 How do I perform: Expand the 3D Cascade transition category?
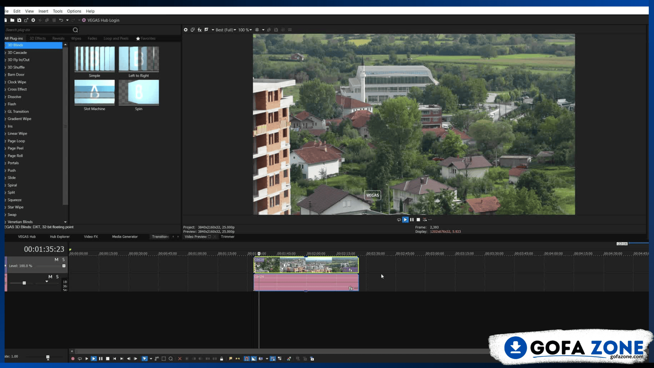[17, 52]
